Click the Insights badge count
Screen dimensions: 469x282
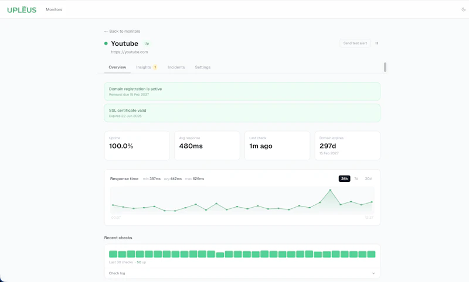click(155, 67)
